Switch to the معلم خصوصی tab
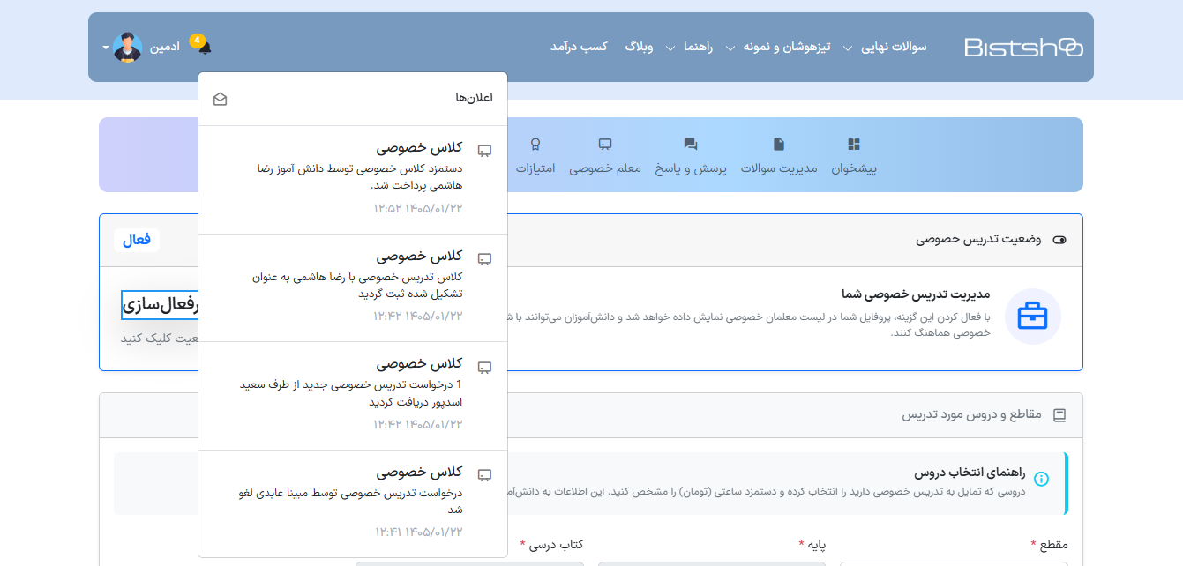The image size is (1183, 566). pyautogui.click(x=605, y=156)
